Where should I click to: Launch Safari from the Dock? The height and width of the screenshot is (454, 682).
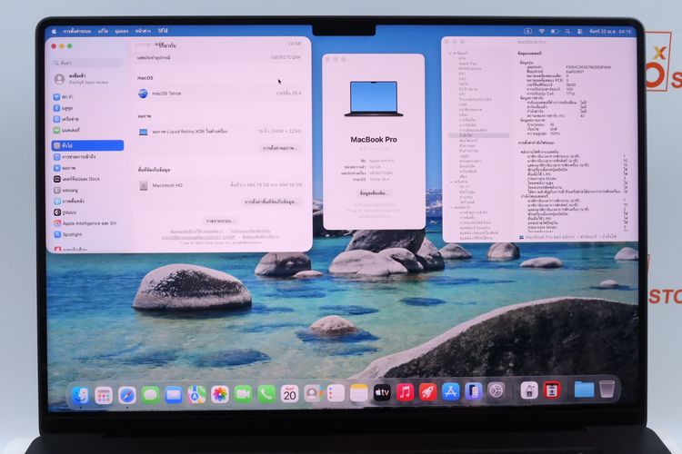point(127,395)
